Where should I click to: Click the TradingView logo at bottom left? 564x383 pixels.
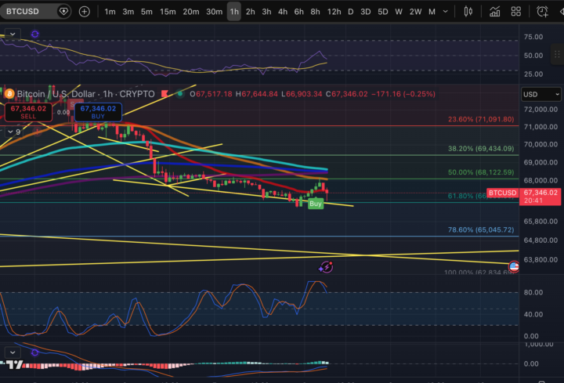tap(15, 365)
